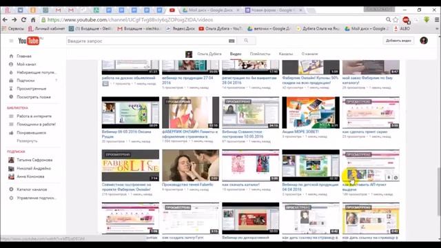Expand library with Развернуть
Screen dimensions: 441x248
(27, 141)
